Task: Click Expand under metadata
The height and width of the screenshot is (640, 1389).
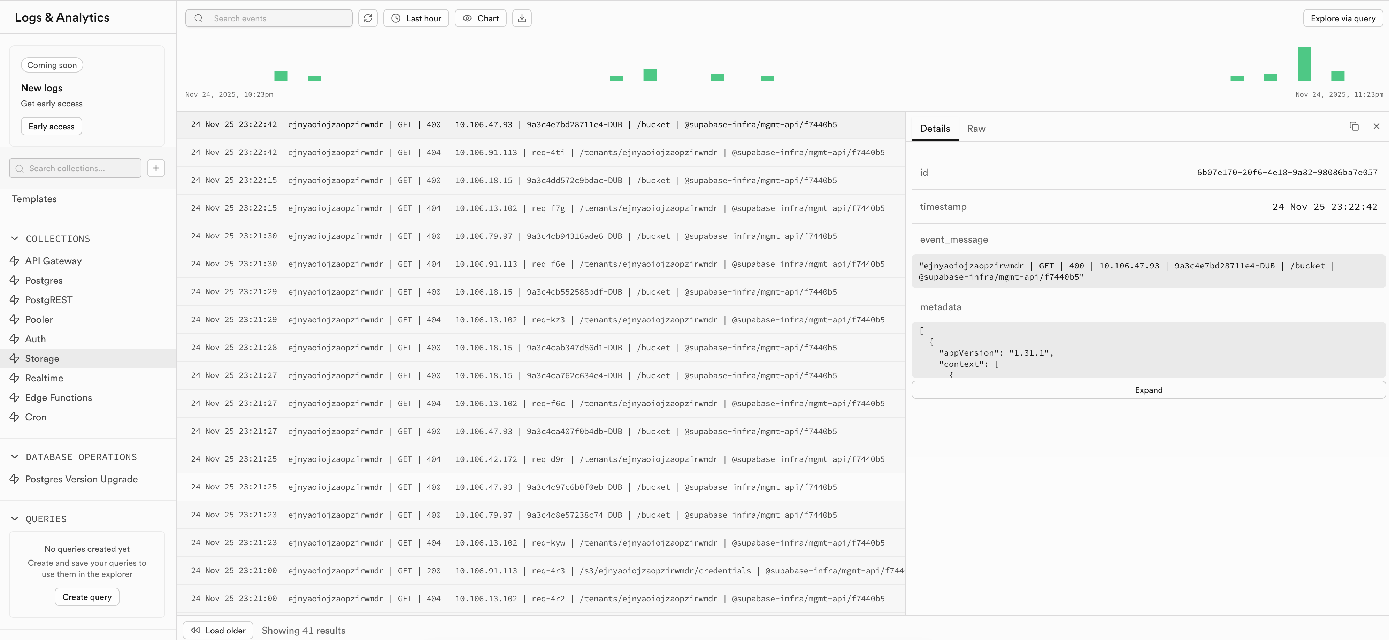Action: click(1148, 390)
